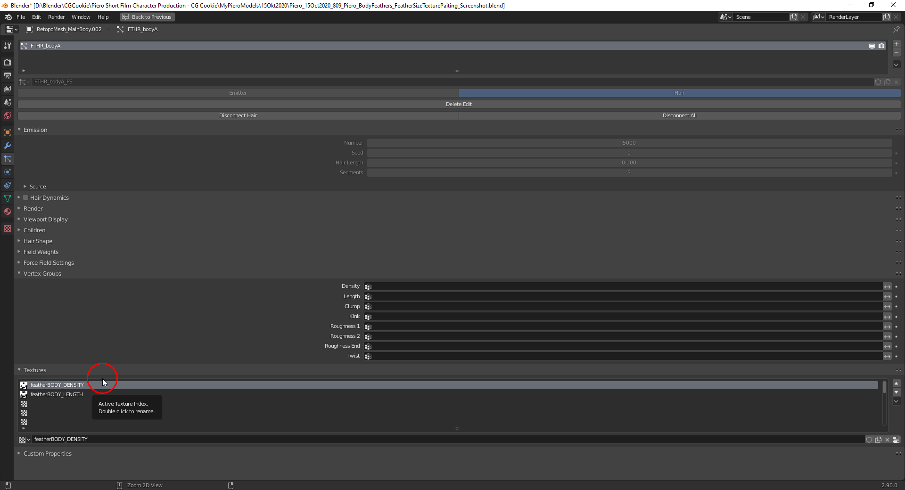
Task: Enable the Hair Dynamics checkbox
Action: [x=26, y=197]
